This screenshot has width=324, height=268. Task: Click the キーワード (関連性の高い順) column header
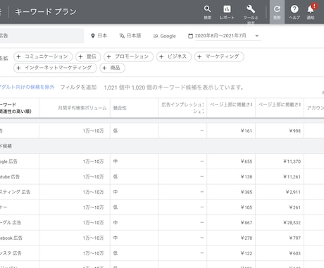(15, 108)
